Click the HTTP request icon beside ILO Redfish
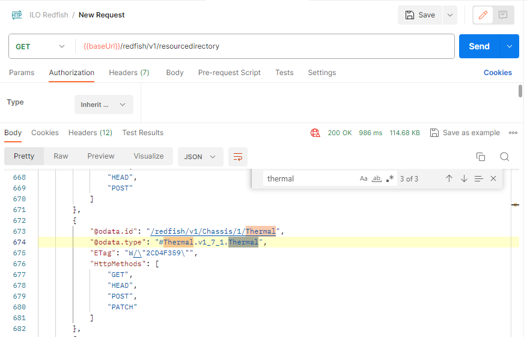527x337 pixels. coord(16,15)
